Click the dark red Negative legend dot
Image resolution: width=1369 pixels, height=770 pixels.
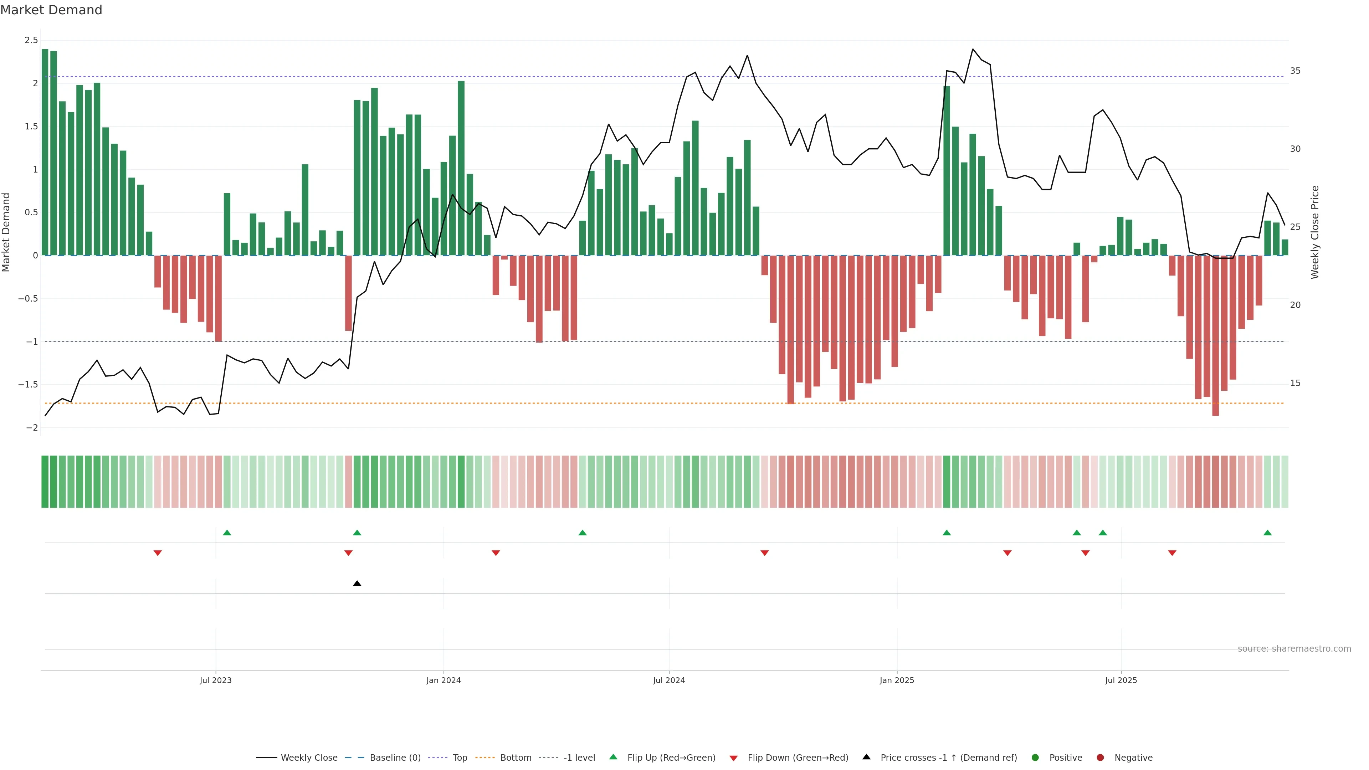point(1100,758)
